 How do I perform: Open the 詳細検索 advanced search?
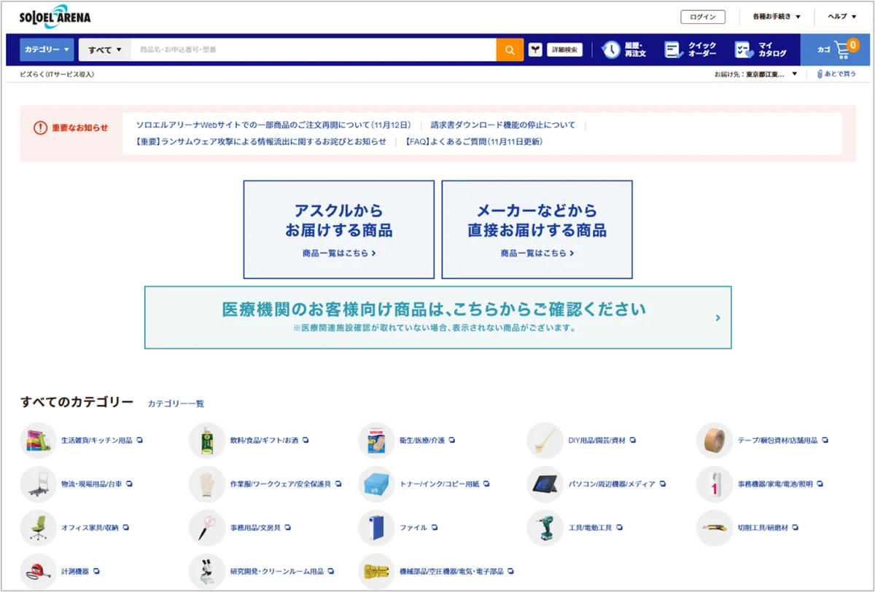[564, 49]
